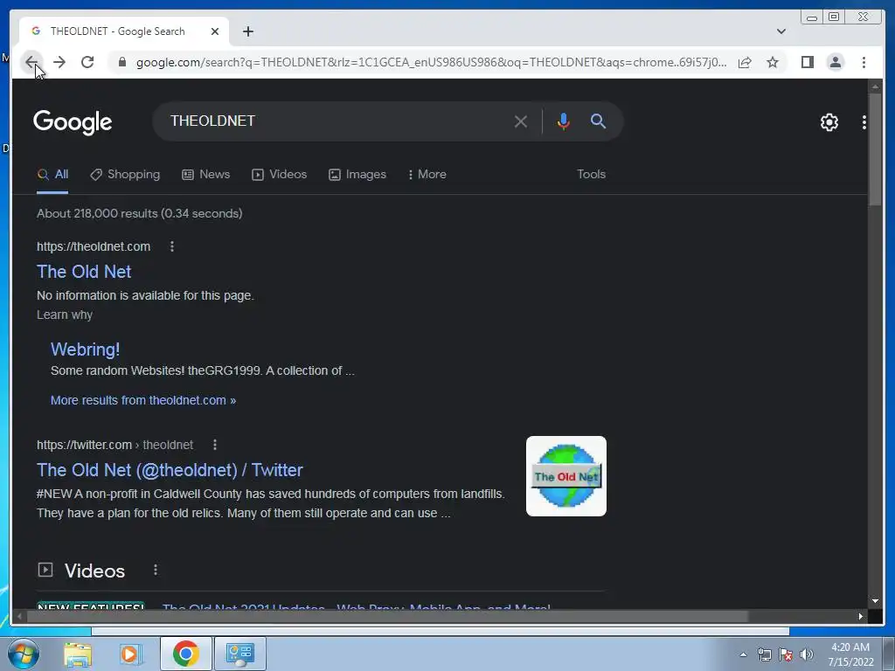Open Chrome three-dot menu
The height and width of the screenshot is (671, 895).
coord(864,62)
